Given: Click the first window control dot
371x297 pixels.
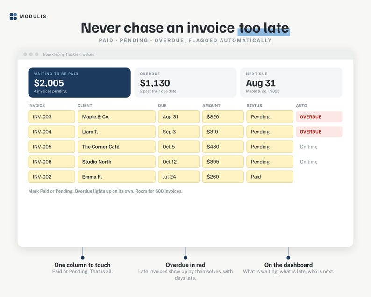Looking at the screenshot, I should [25, 54].
